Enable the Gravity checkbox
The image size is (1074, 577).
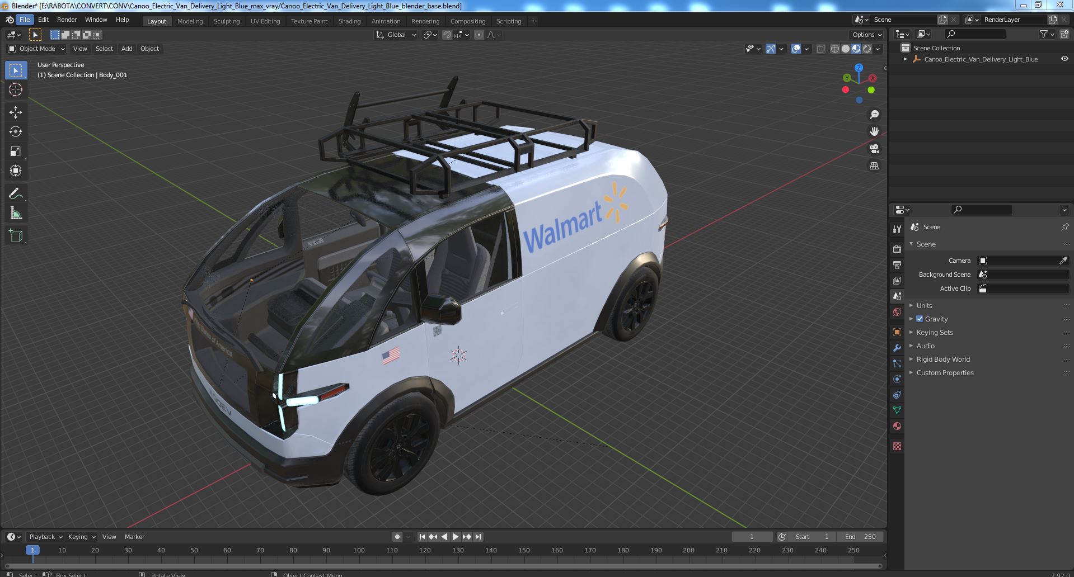(920, 319)
